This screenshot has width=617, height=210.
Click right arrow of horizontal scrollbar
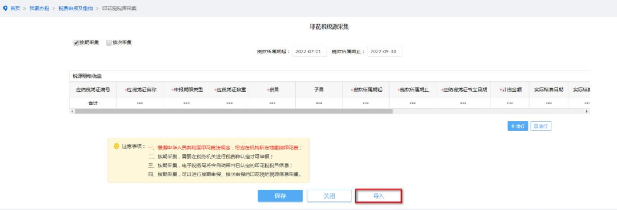(x=587, y=112)
